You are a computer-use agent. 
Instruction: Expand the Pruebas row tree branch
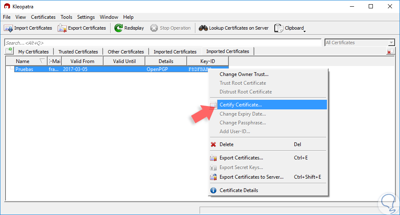[x=11, y=68]
